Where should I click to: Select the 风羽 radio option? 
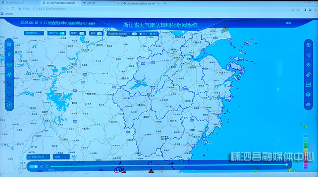coord(153,34)
